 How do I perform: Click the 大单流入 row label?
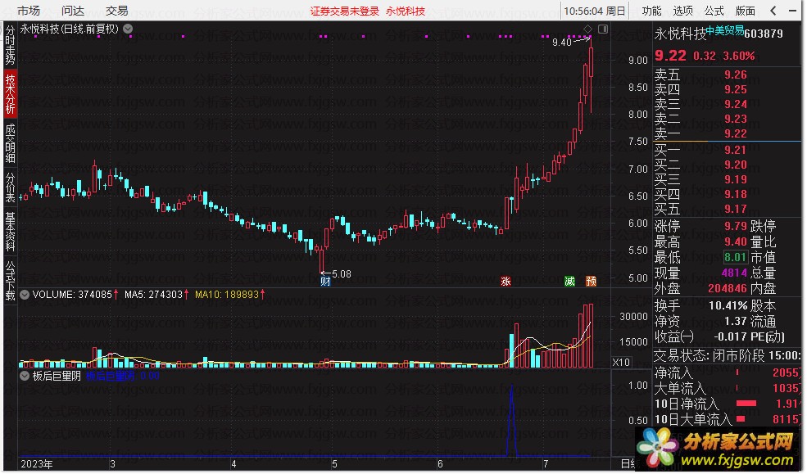[680, 388]
